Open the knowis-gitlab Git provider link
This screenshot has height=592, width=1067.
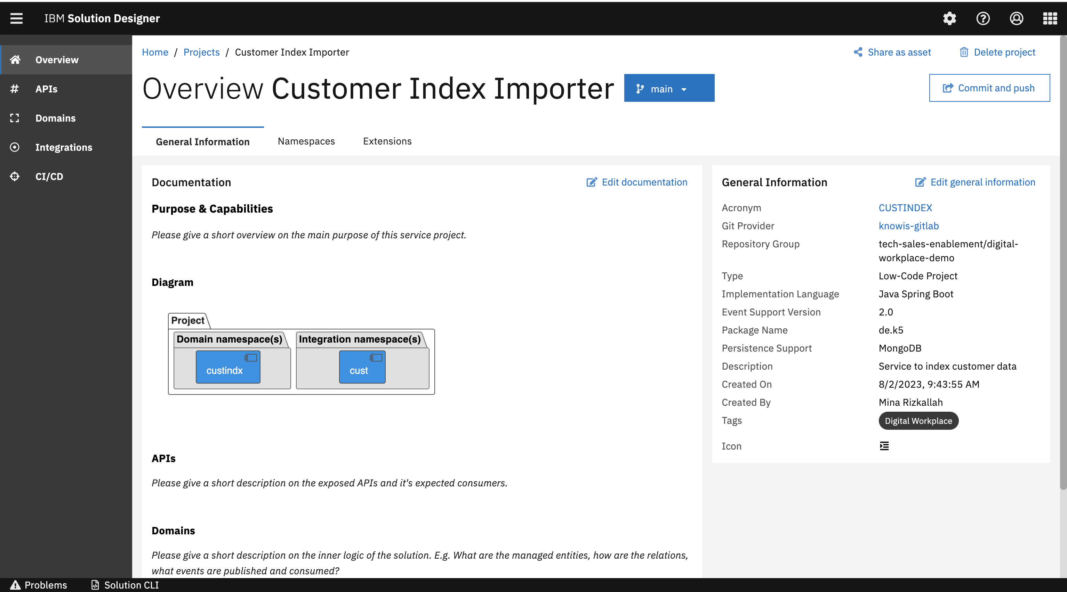pos(908,226)
